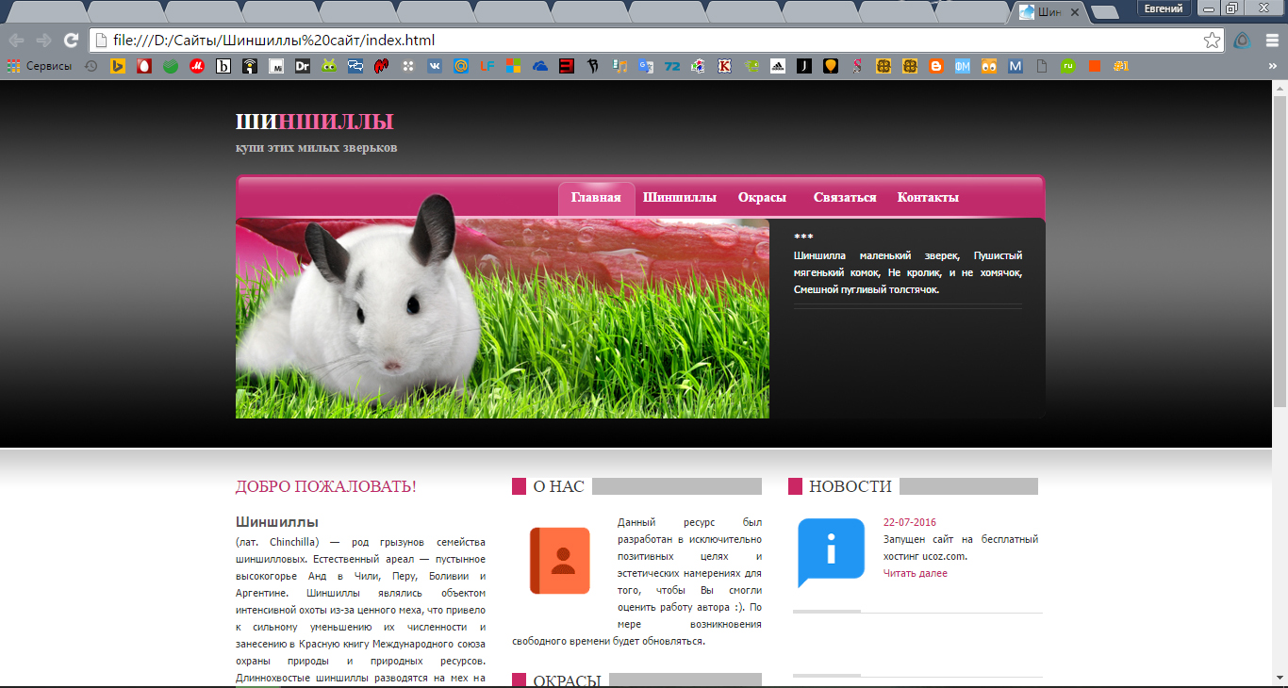Screen dimensions: 1288x688
Task: Click the О НАС section heading
Action: click(558, 487)
